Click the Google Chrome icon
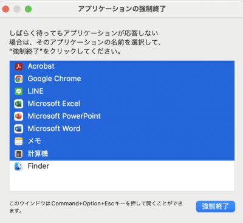The height and width of the screenshot is (223, 243). point(19,79)
